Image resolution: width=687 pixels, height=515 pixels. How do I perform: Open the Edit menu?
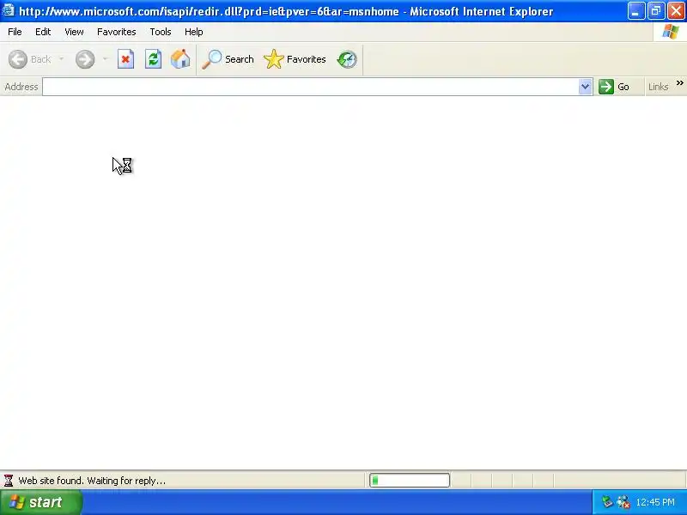[43, 32]
